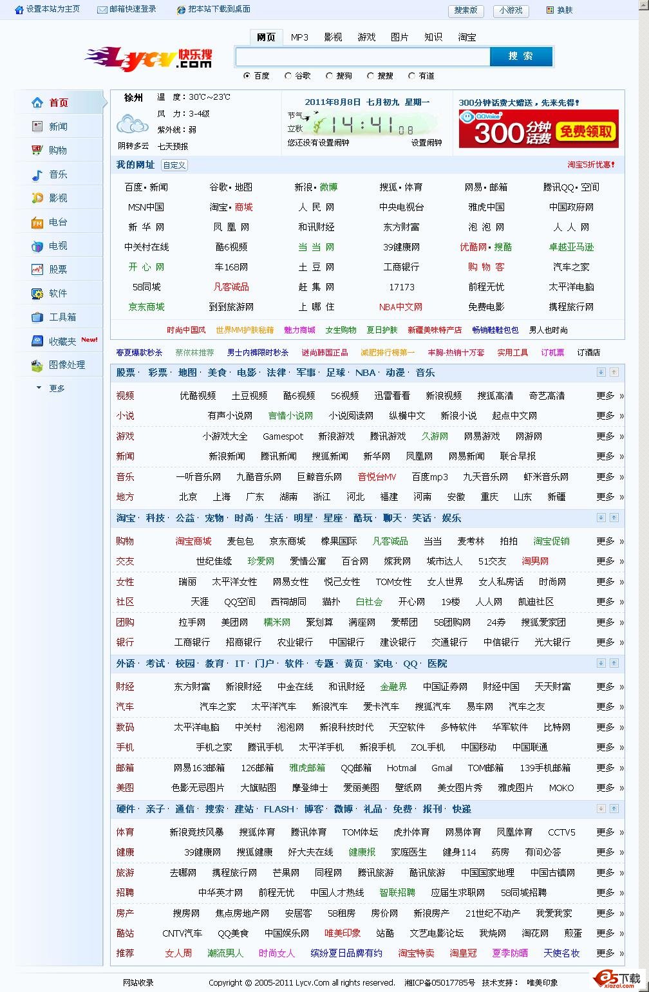
Task: Click the 工具箱 toolbox icon
Action: (x=37, y=317)
